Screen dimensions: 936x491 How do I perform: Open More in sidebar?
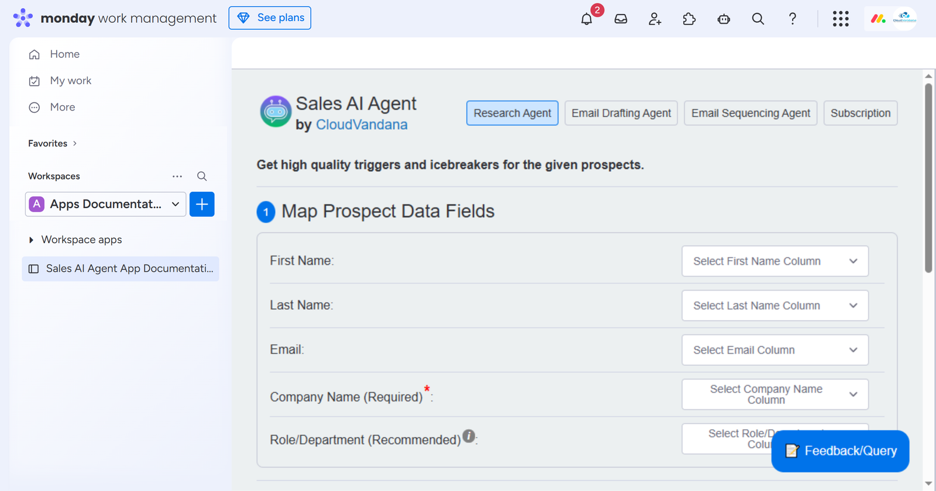coord(63,108)
